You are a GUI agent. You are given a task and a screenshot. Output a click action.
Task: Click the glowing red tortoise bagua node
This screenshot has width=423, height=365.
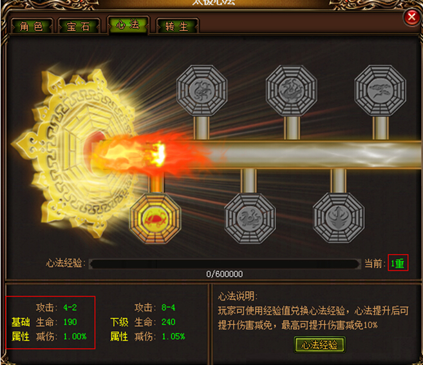155,218
